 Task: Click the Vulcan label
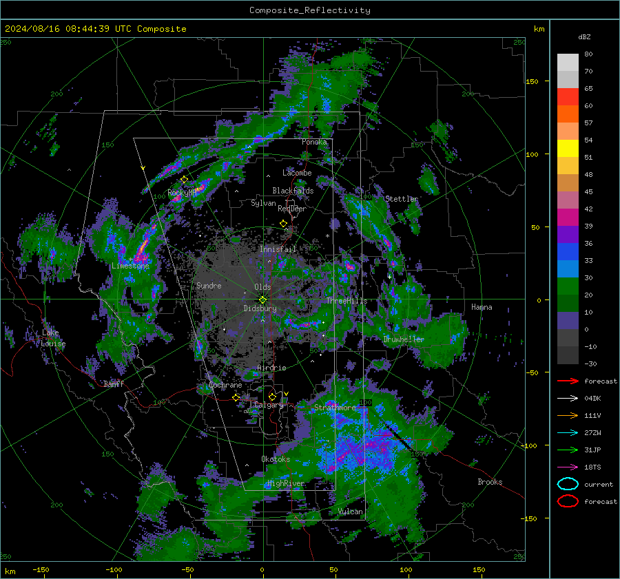click(351, 512)
